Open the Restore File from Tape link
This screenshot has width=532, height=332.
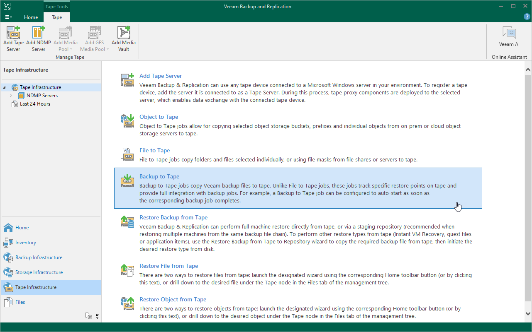point(169,266)
